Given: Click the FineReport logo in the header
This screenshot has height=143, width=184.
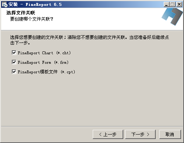Looking at the screenshot, I should point(172,17).
